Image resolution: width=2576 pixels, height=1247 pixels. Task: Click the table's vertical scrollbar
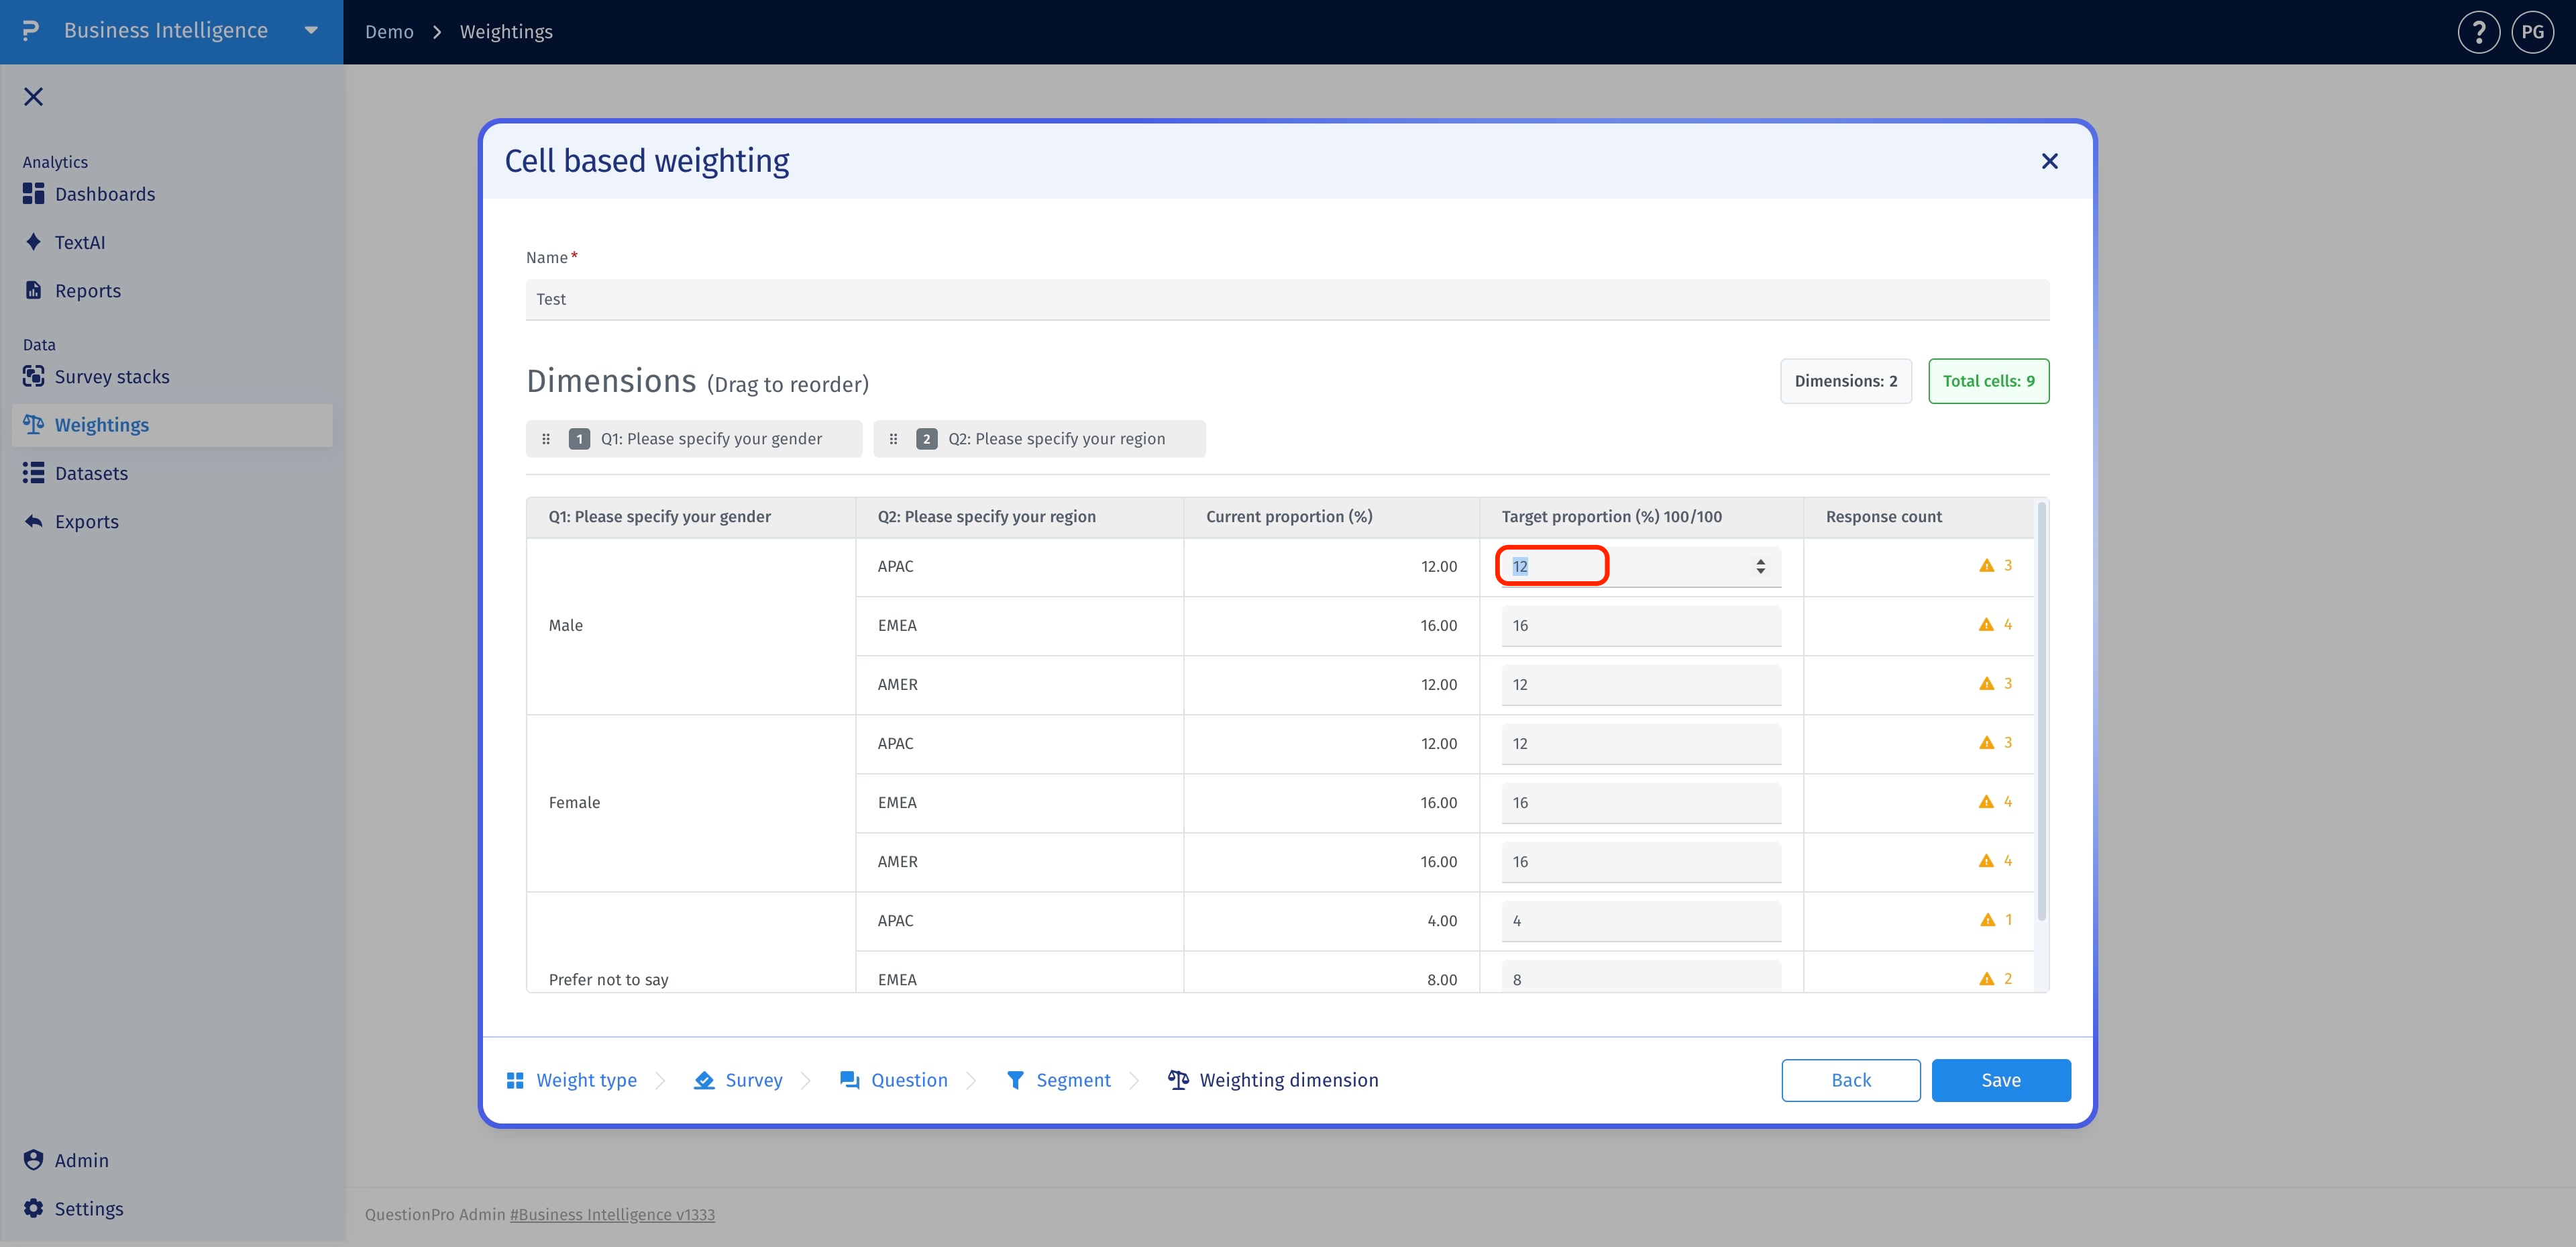tap(2041, 711)
